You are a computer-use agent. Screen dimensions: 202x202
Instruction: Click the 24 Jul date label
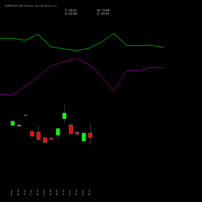tap(63, 193)
